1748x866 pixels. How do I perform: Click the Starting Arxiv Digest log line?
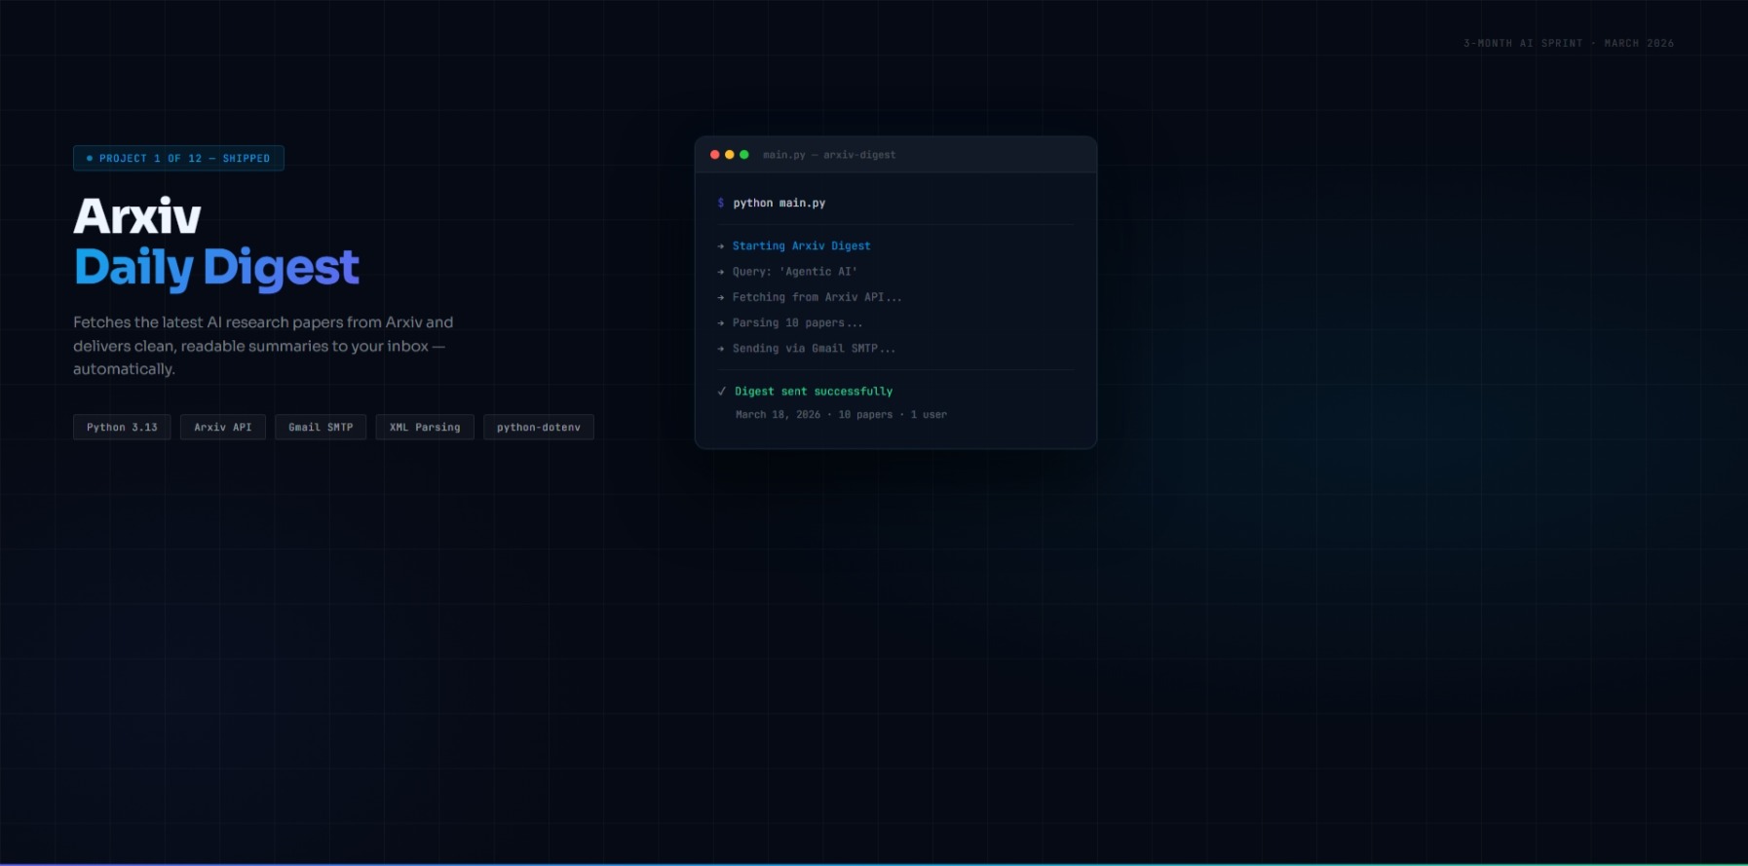(x=802, y=246)
